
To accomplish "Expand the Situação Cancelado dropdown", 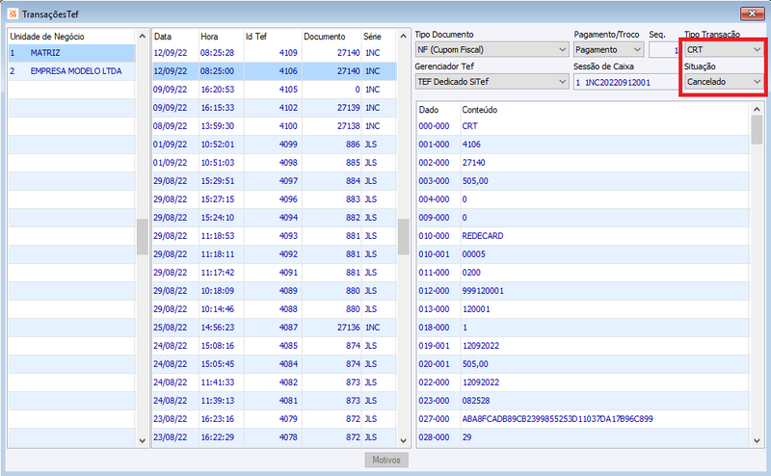I will click(x=724, y=82).
